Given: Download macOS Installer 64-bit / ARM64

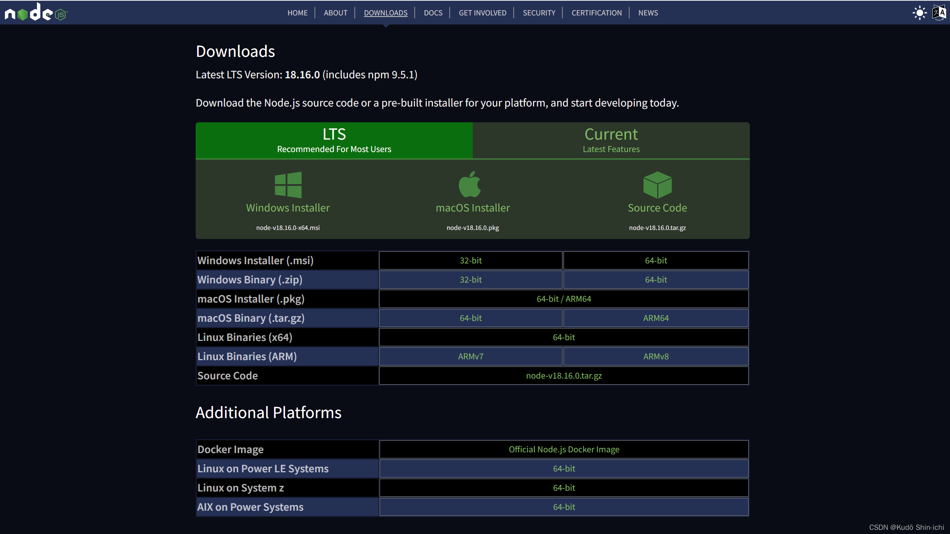Looking at the screenshot, I should click(x=564, y=299).
